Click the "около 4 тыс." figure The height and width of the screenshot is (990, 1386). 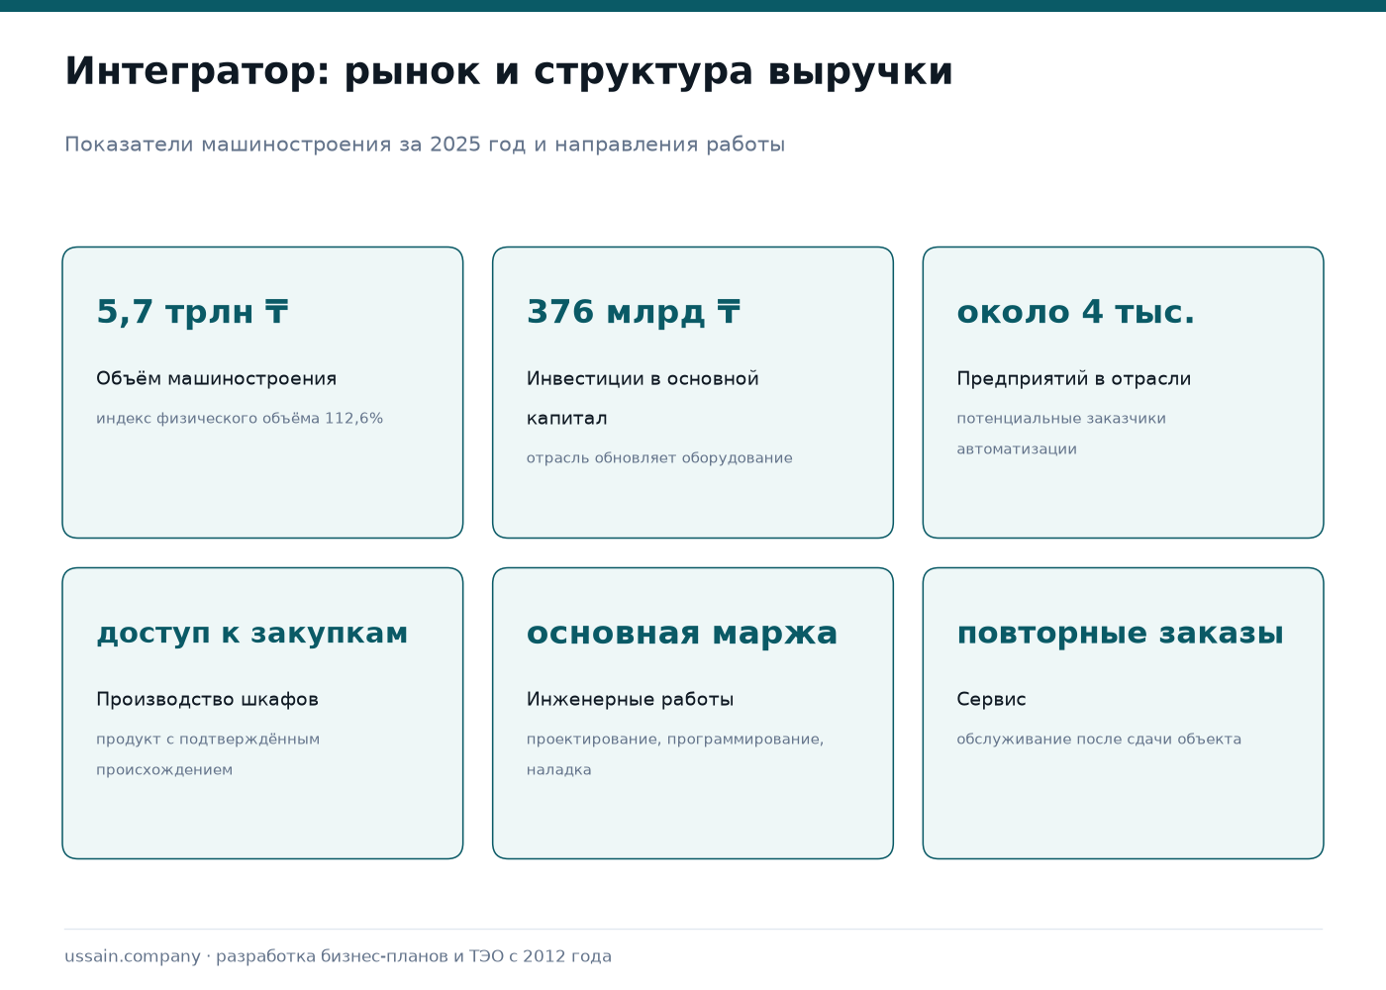[1076, 312]
